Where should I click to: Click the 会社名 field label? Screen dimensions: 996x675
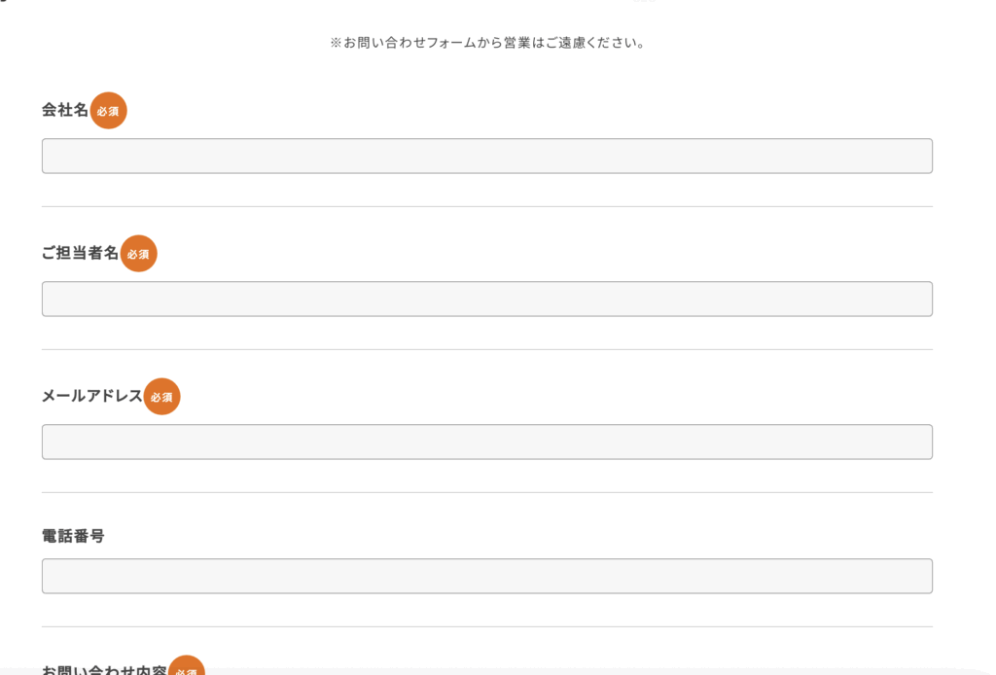point(65,111)
